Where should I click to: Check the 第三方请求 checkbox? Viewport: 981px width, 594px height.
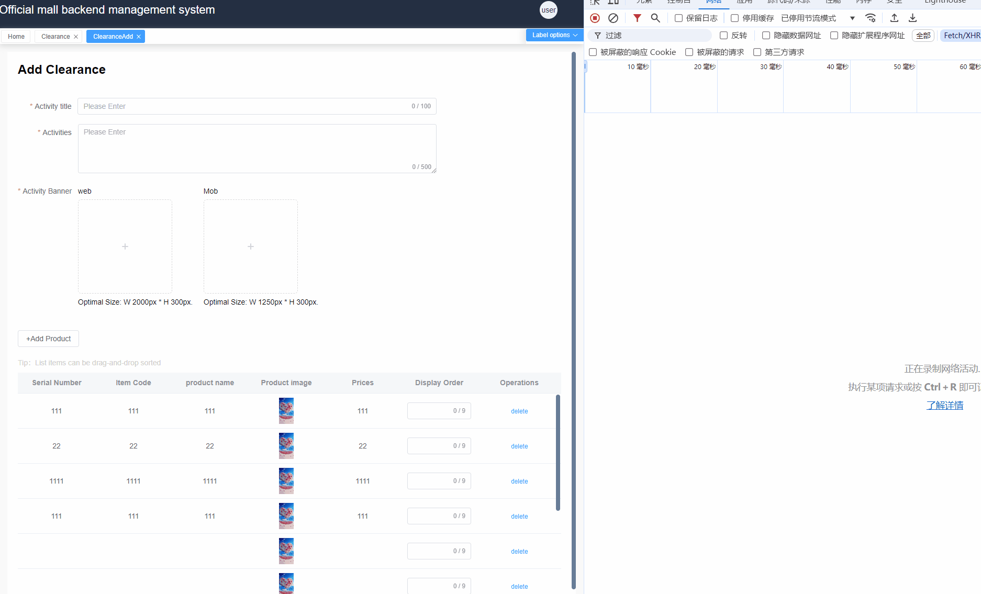(x=757, y=52)
